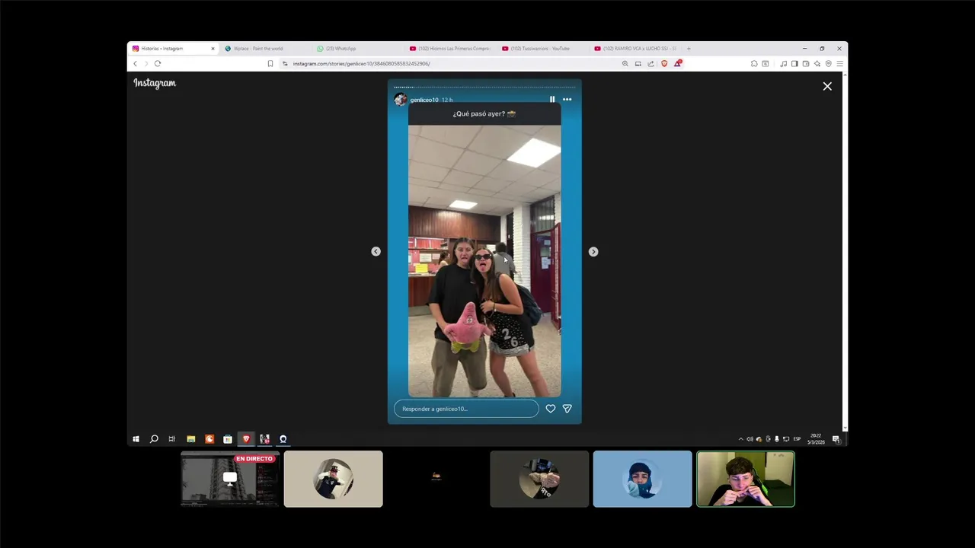Viewport: 975px width, 548px height.
Task: Reload the page
Action: pyautogui.click(x=158, y=63)
